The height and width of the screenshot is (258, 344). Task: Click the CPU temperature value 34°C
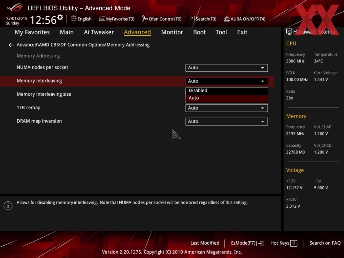(x=318, y=61)
